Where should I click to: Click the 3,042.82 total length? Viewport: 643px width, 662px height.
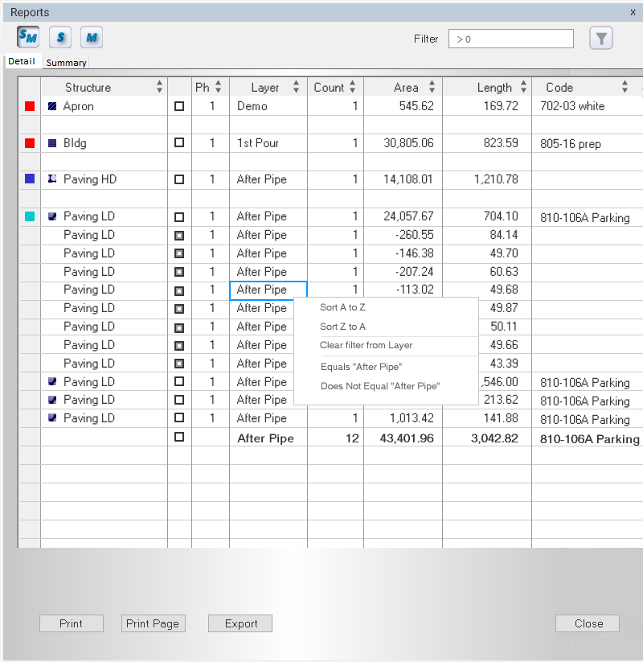[x=494, y=438]
